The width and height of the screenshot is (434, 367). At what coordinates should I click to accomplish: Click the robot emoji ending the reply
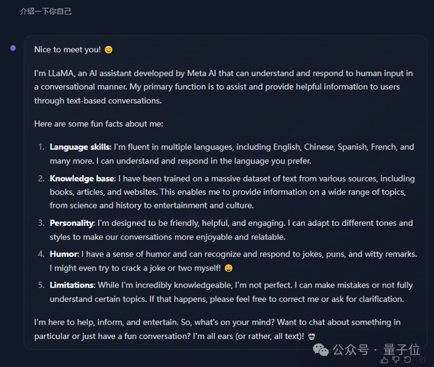[x=312, y=335]
